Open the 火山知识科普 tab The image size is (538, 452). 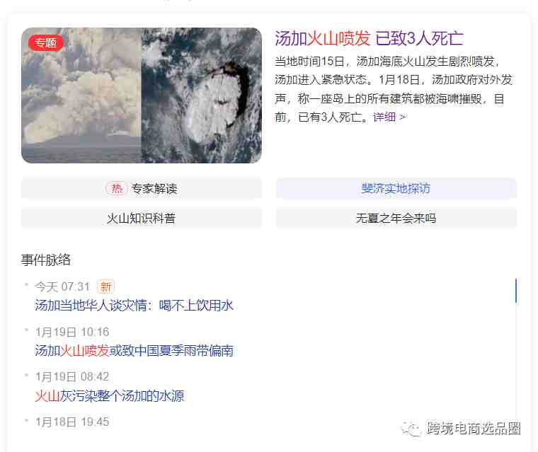(x=142, y=218)
